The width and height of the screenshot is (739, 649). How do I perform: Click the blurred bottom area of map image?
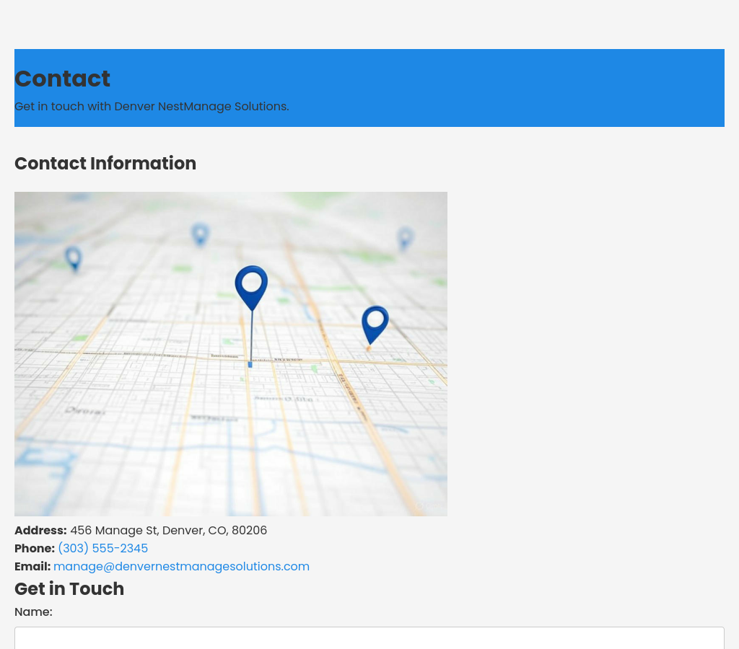tap(231, 483)
